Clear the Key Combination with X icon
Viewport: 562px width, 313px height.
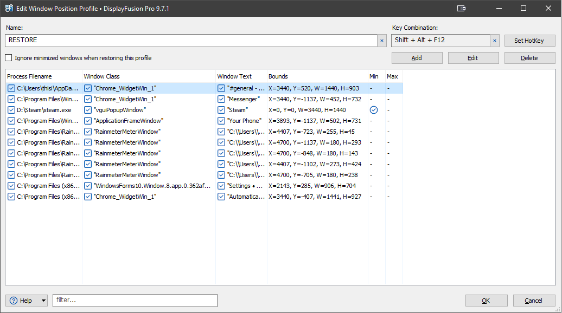[495, 41]
